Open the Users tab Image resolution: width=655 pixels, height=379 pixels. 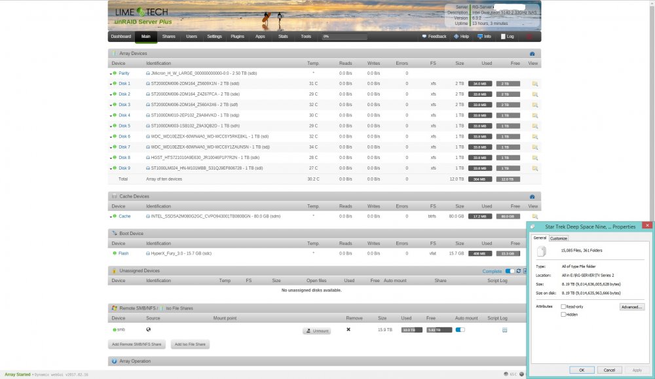click(191, 36)
